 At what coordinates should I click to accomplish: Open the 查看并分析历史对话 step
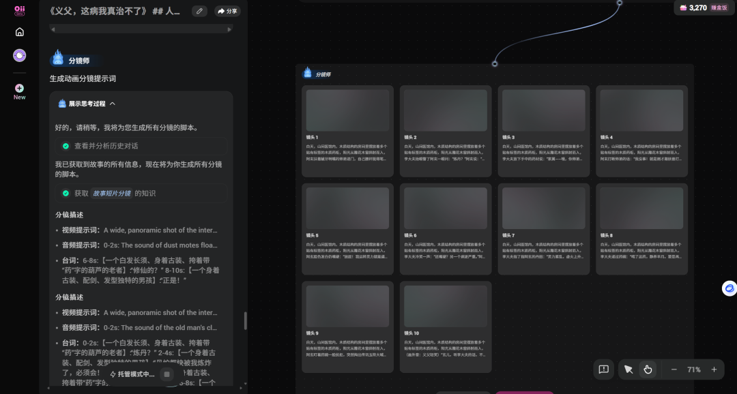tap(141, 146)
